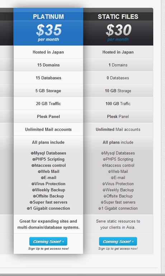The width and height of the screenshot is (165, 276).
Task: Click the Coming Soon button under Static Files plan
Action: [x=118, y=241]
